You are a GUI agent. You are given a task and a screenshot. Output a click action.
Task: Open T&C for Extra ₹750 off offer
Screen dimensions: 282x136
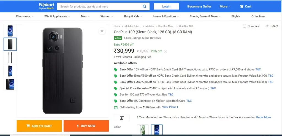(271, 82)
